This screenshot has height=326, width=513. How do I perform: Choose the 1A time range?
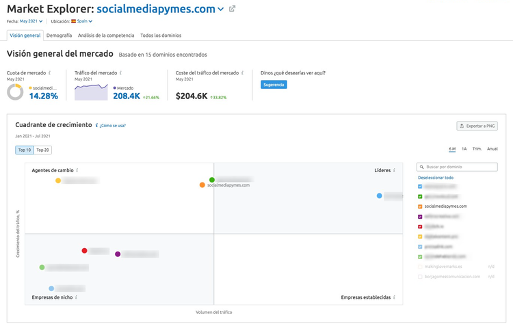click(464, 149)
